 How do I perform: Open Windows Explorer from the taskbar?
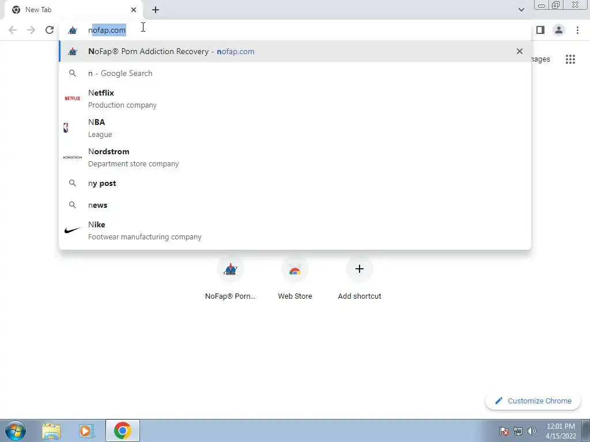point(51,430)
